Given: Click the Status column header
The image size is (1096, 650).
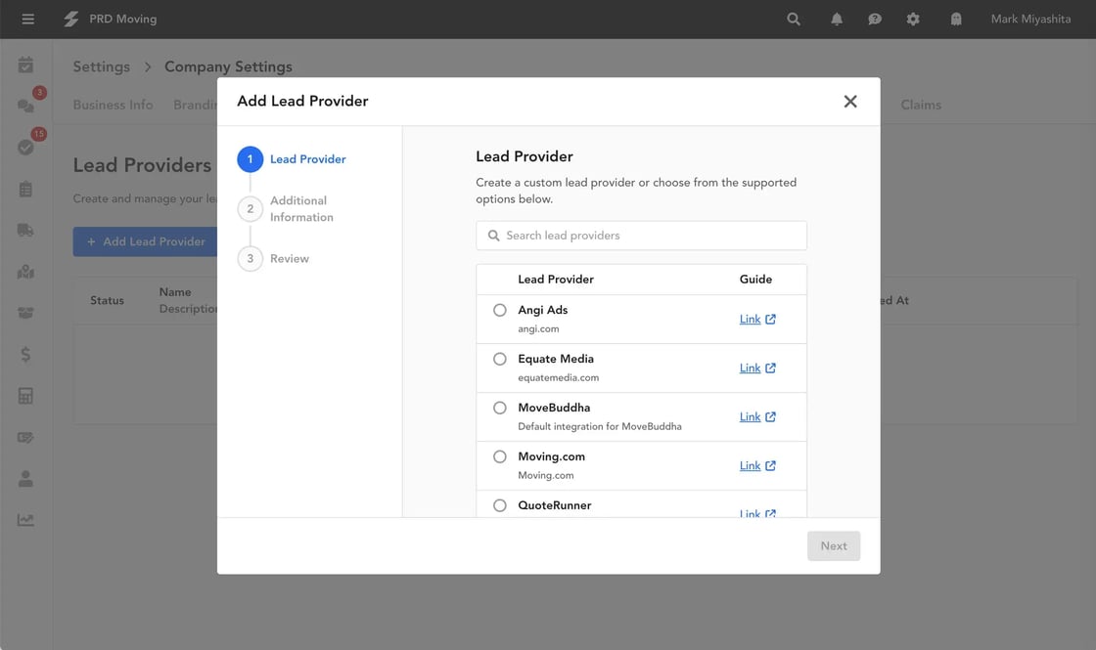Looking at the screenshot, I should [x=107, y=300].
